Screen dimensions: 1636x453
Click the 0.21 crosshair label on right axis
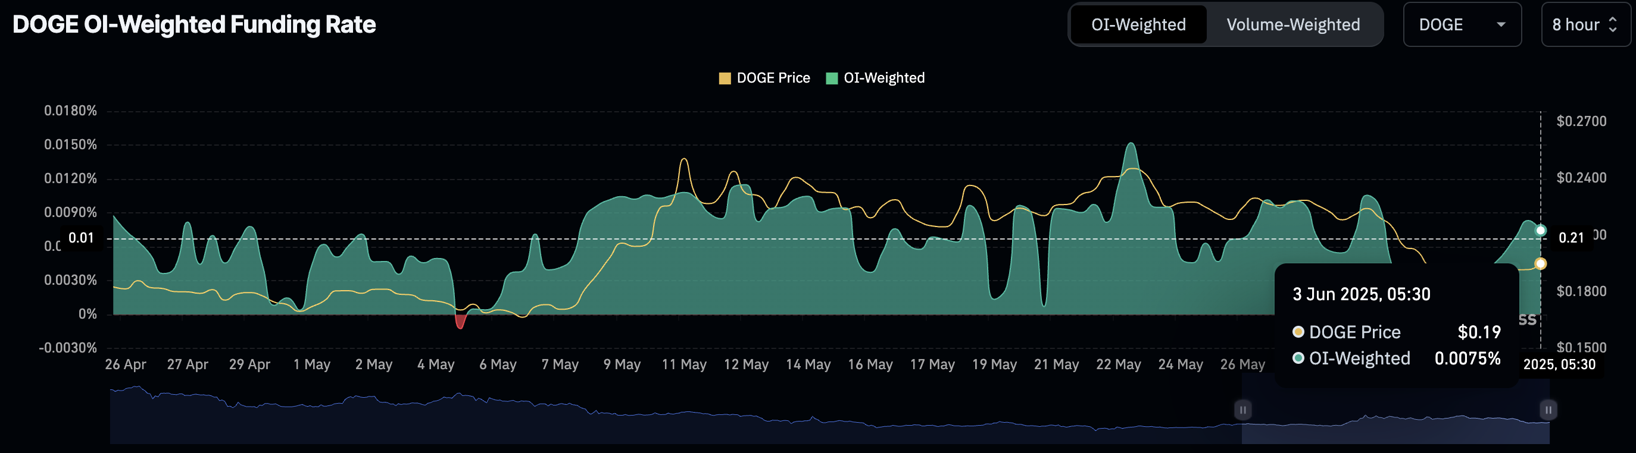coord(1571,238)
